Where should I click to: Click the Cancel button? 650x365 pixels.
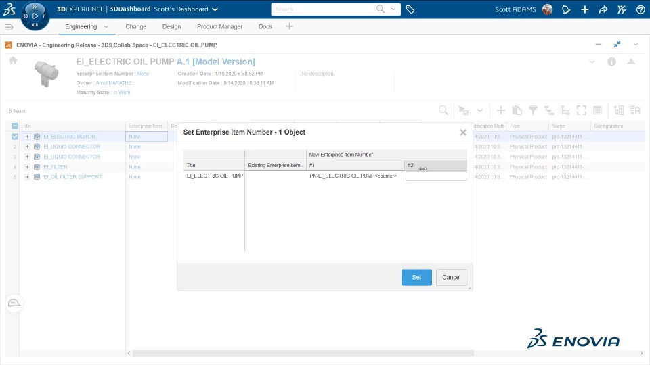point(451,277)
